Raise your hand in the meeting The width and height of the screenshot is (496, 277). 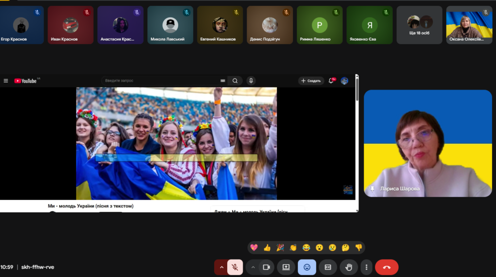coord(348,267)
